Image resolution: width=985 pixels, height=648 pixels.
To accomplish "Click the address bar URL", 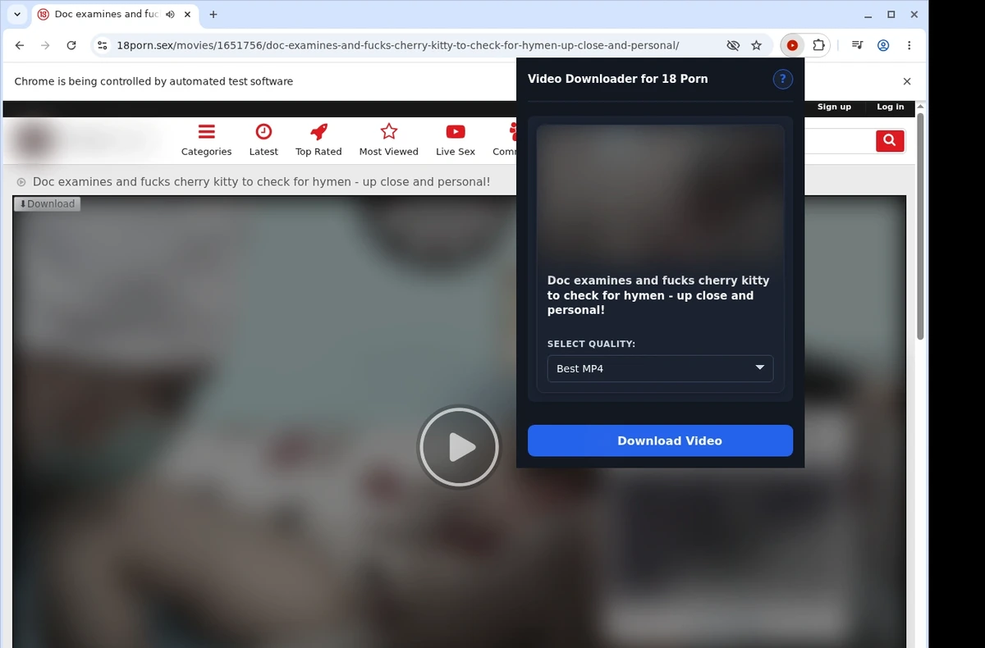I will [397, 46].
